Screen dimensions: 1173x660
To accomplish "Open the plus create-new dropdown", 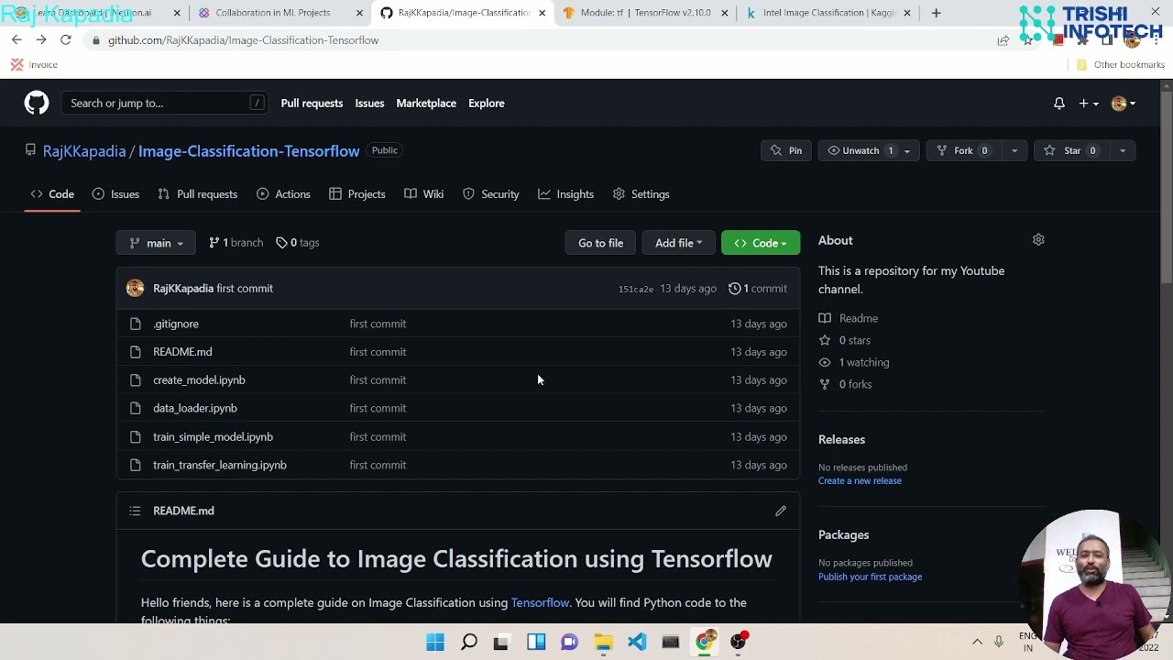I will (x=1088, y=104).
